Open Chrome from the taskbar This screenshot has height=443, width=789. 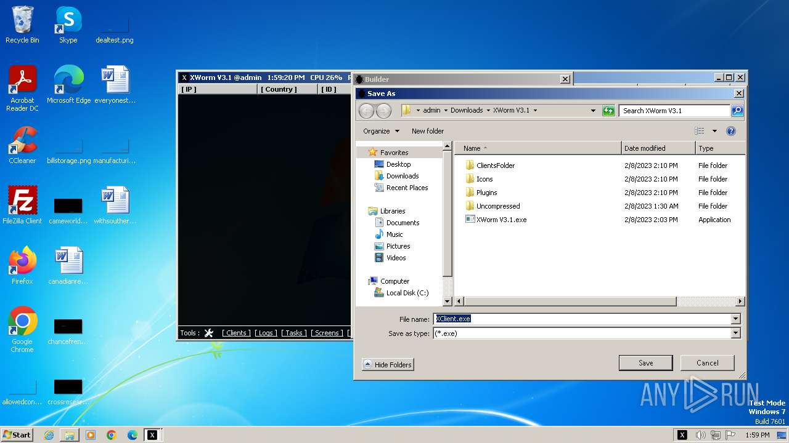pos(112,435)
